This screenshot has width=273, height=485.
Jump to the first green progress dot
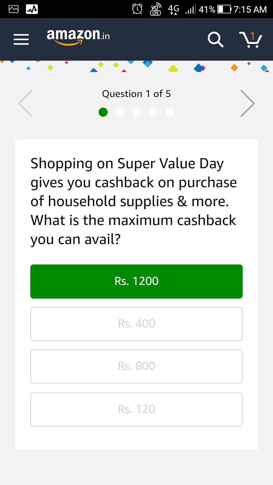pos(103,112)
